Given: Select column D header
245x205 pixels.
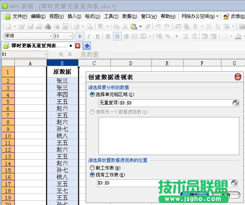Looking at the screenshot, I should [x=131, y=63].
